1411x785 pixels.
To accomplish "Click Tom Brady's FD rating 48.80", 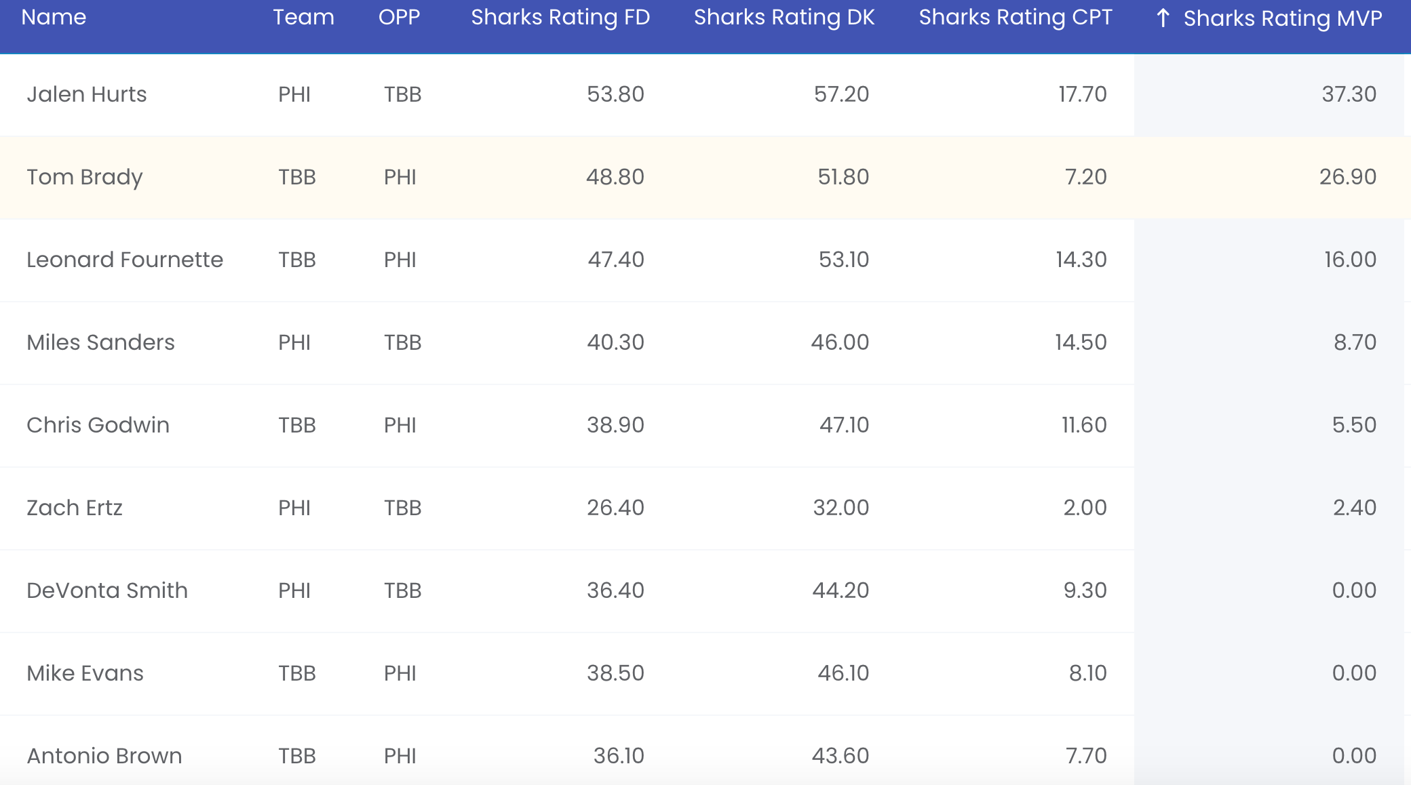I will click(x=615, y=177).
